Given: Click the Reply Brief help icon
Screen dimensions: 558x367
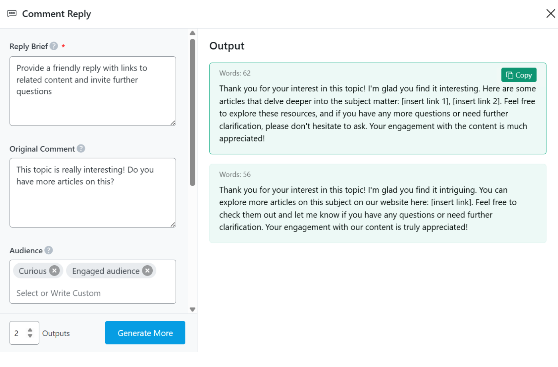Looking at the screenshot, I should pyautogui.click(x=54, y=46).
